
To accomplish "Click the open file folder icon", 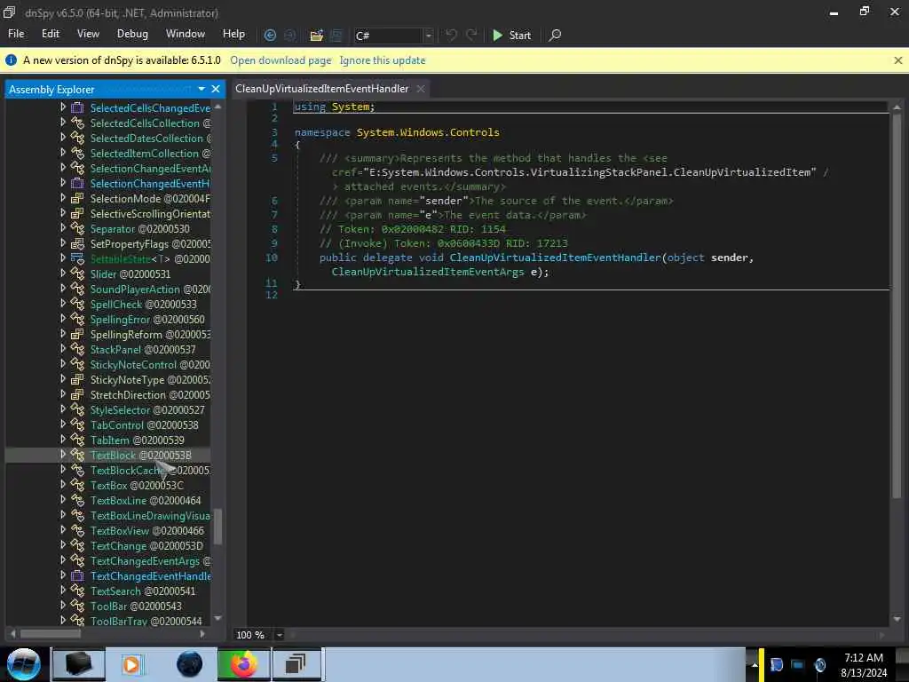I will [316, 36].
